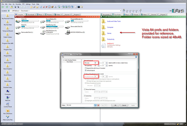
Task: Open the Location path dropdown arrow
Action: point(121,11)
